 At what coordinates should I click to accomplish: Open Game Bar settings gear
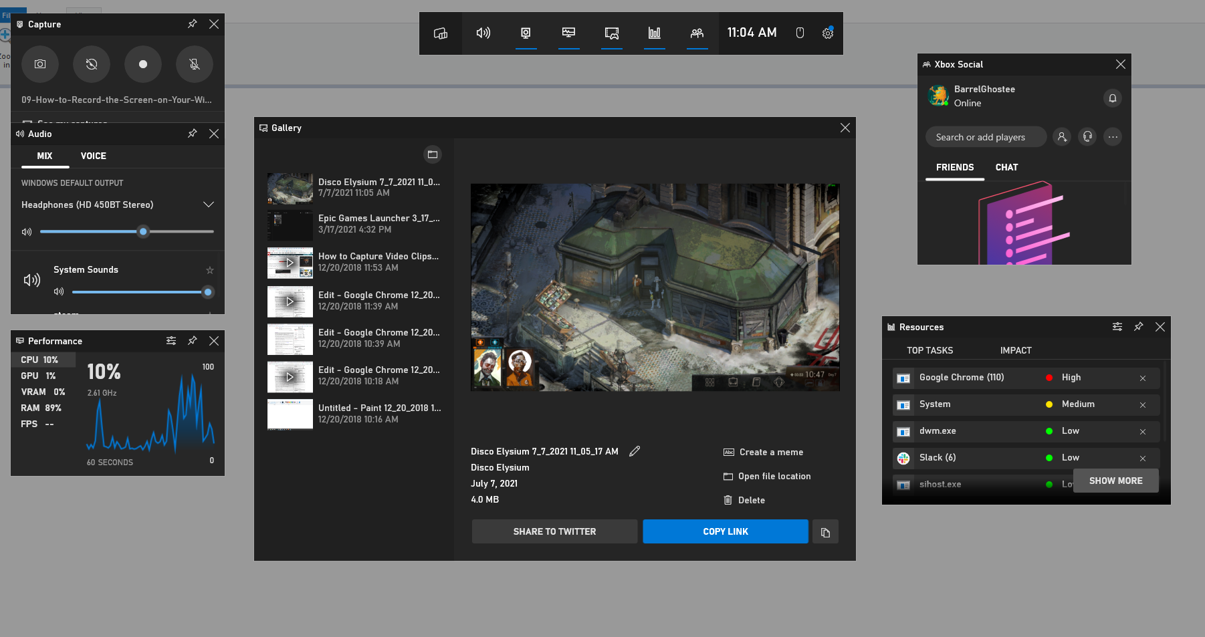pos(827,33)
